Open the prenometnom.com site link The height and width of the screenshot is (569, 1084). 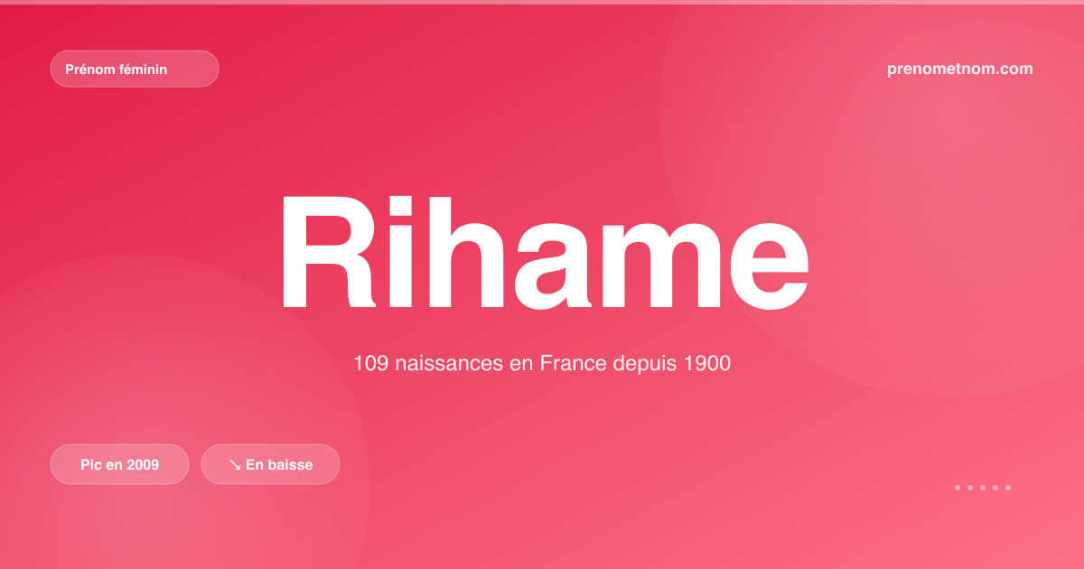tap(960, 69)
